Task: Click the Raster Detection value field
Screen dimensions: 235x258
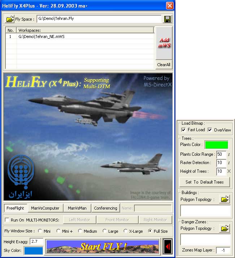Action: coord(221,163)
